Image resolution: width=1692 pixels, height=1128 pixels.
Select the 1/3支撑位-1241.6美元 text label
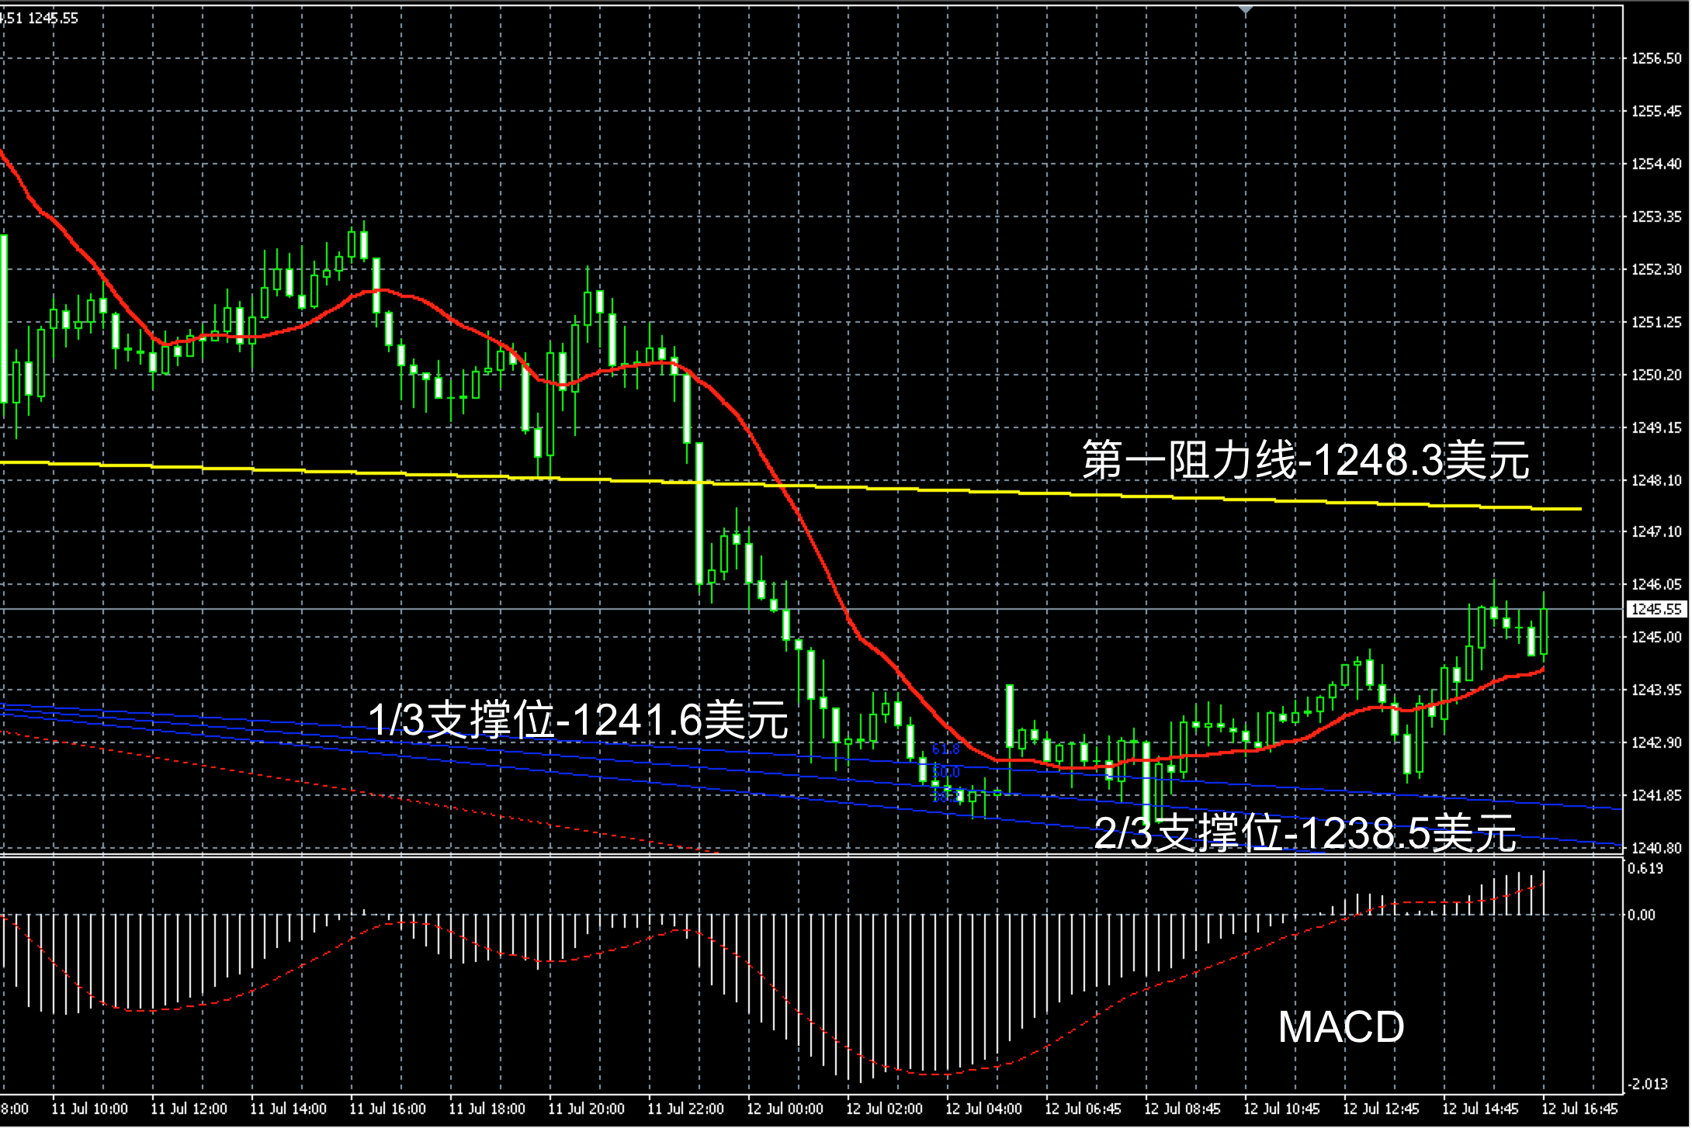[x=578, y=719]
